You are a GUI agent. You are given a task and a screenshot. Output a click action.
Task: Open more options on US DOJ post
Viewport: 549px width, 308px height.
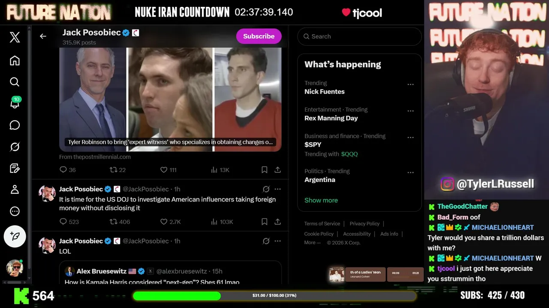(278, 189)
